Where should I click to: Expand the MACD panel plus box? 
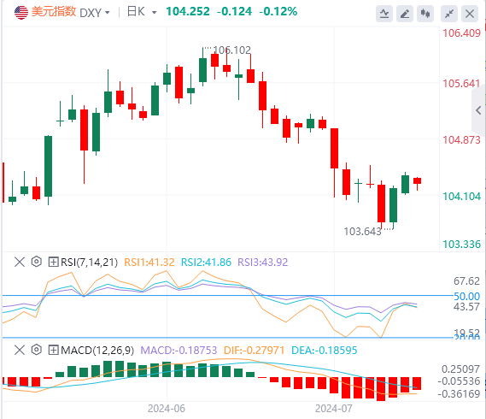click(53, 350)
